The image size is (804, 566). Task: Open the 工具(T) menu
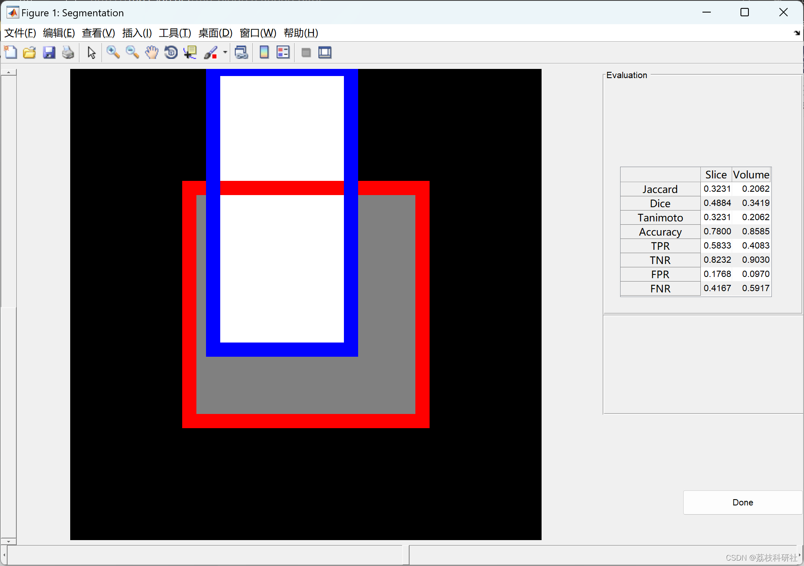pos(175,33)
